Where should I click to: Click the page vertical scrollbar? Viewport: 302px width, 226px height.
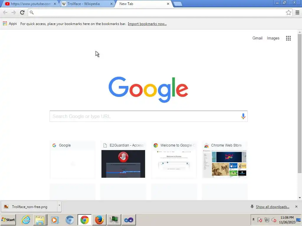tap(300, 104)
